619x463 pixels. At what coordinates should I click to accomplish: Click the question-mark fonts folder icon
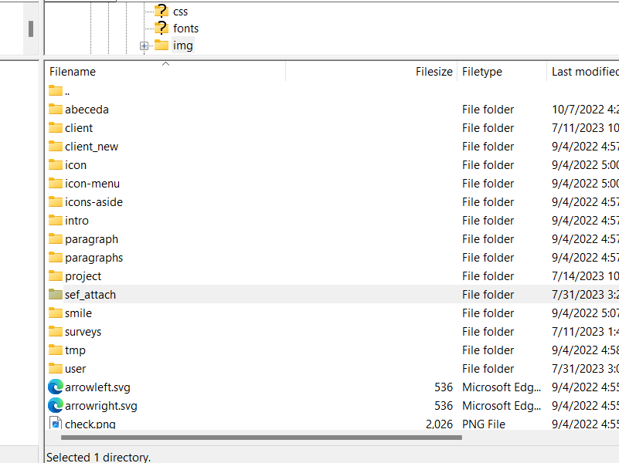click(161, 28)
